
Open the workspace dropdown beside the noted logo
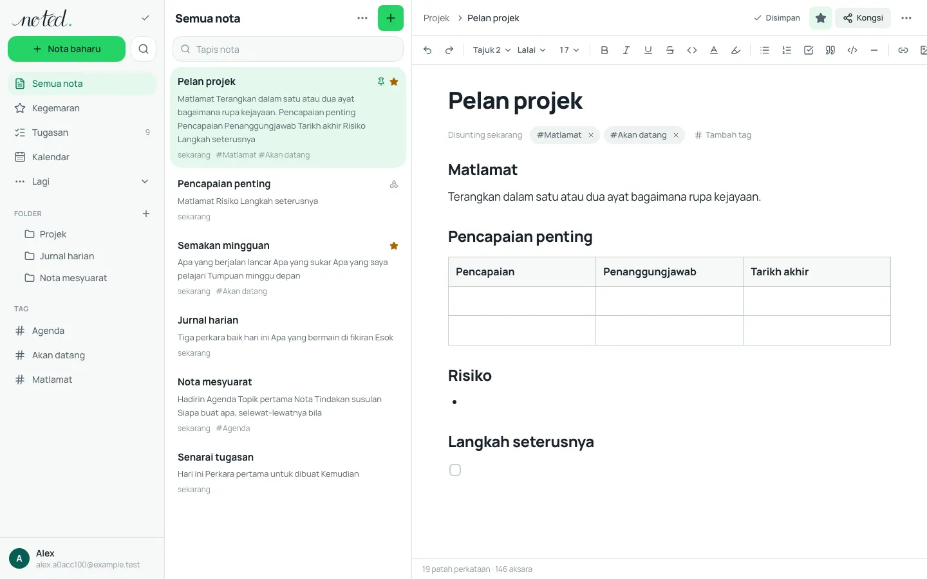pos(145,18)
